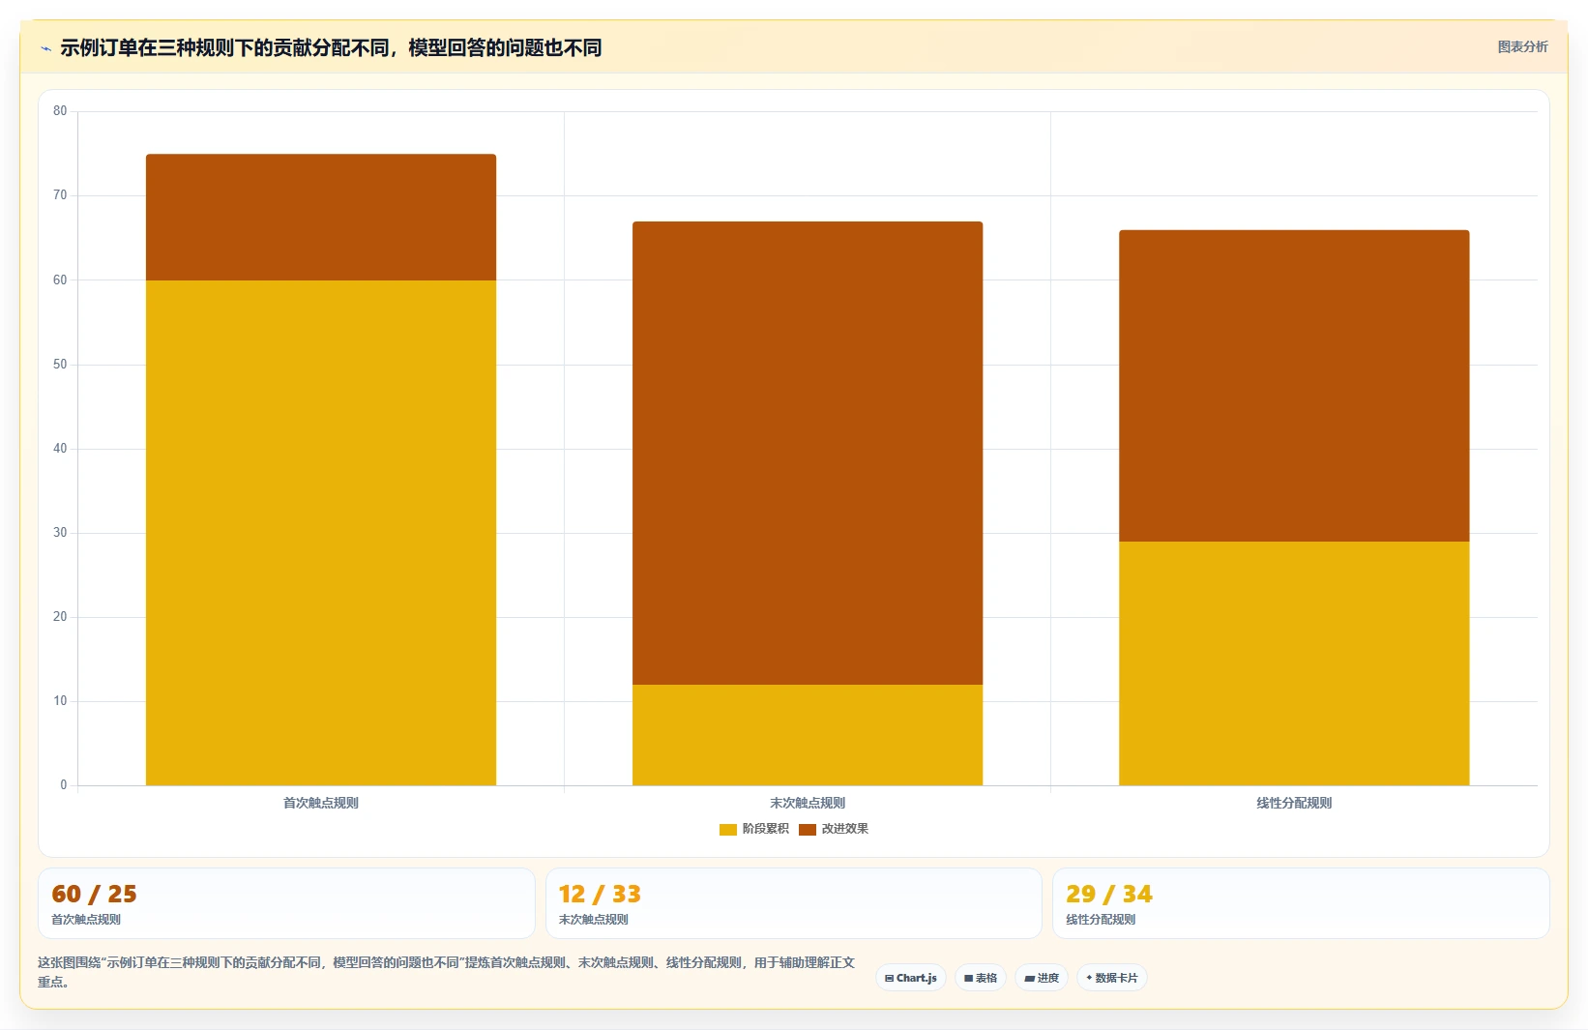Click the yellow segment of 线性分配规则 bar
Screen dimensions: 1588x1030
1294,663
